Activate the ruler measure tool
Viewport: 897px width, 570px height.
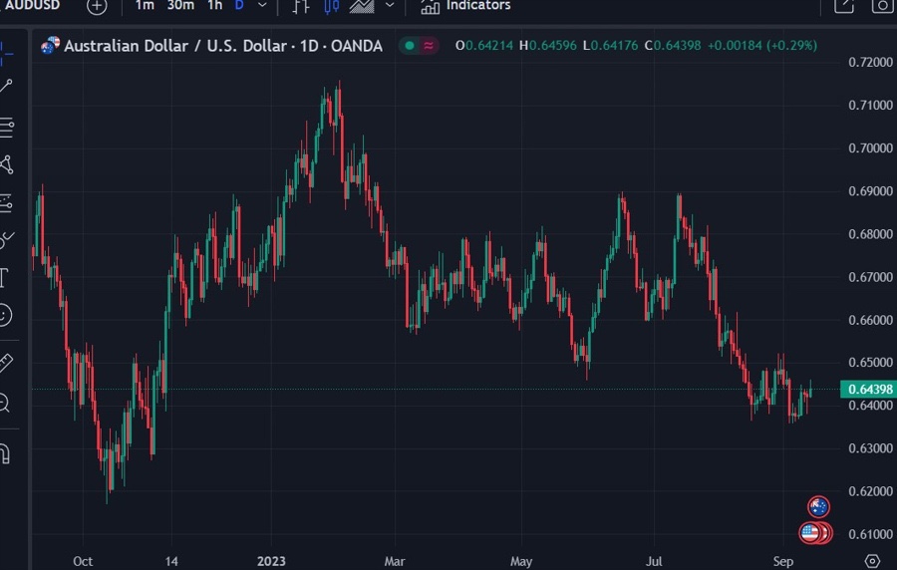5,364
